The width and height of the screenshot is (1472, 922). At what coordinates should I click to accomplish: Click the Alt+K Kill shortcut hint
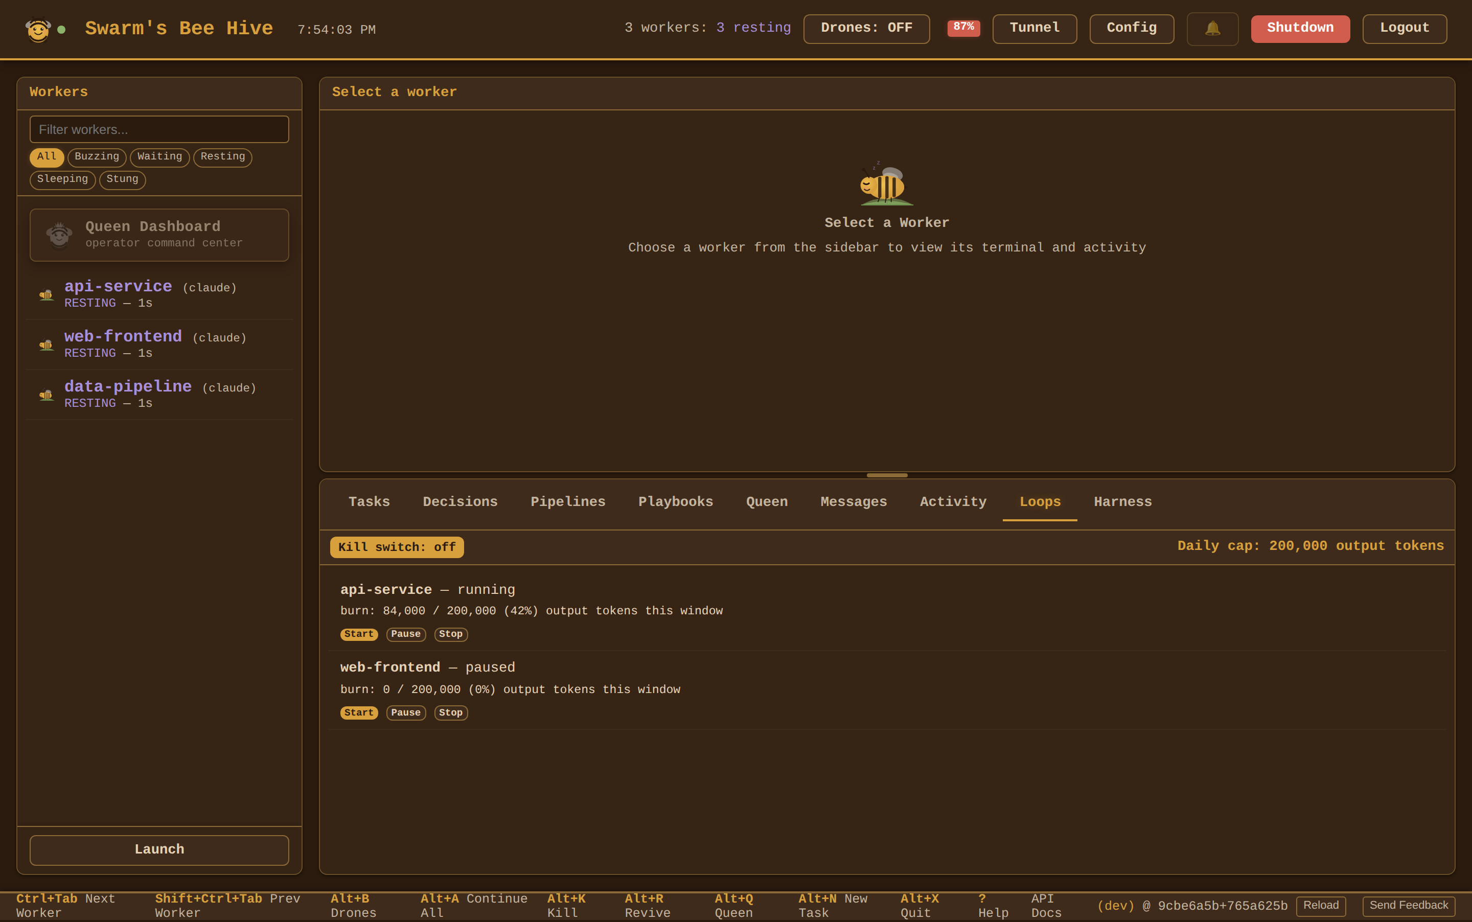[x=566, y=906]
